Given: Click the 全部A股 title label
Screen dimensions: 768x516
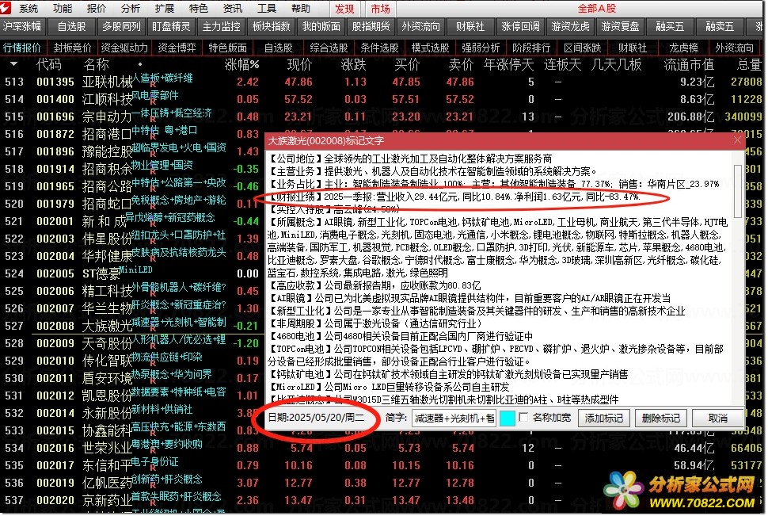Looking at the screenshot, I should [596, 9].
